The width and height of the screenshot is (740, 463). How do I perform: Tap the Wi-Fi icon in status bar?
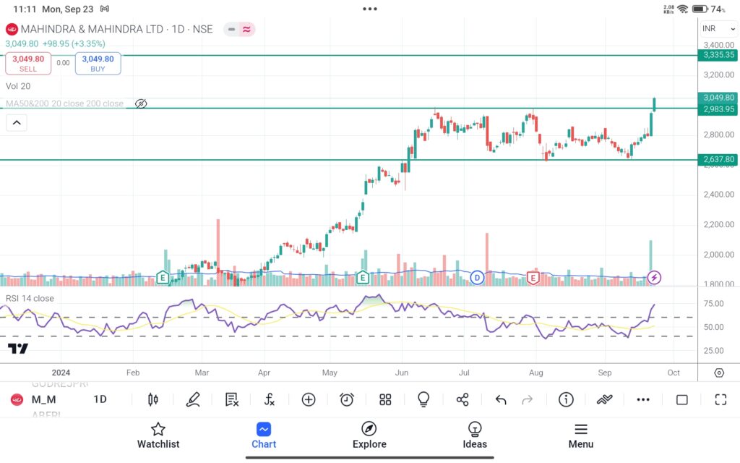(x=682, y=9)
